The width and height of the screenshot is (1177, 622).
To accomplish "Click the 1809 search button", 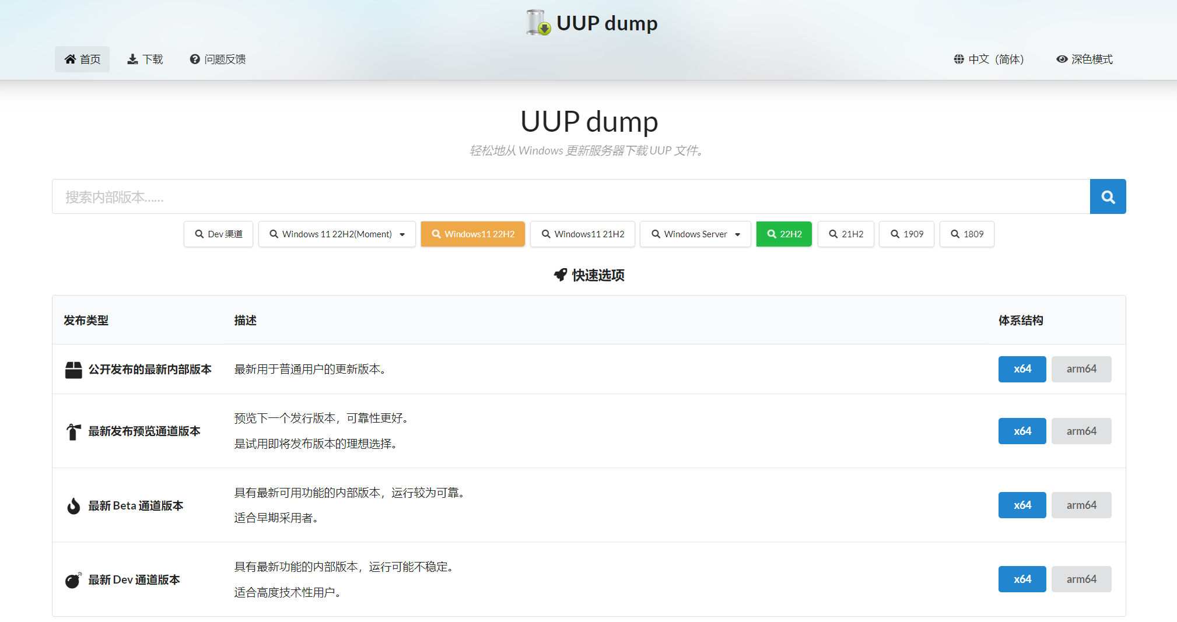I will coord(966,234).
